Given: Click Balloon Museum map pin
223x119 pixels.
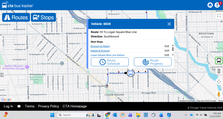Looking at the screenshot, I should point(27,67).
